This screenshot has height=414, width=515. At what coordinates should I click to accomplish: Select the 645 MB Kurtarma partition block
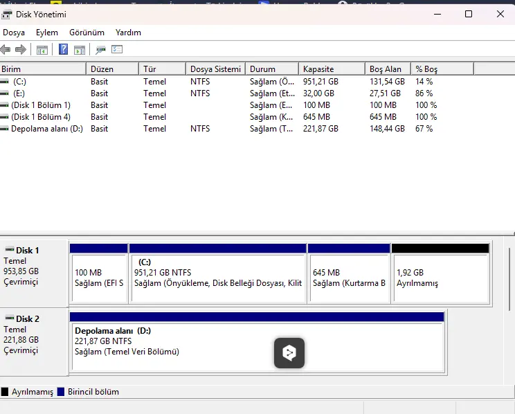[x=349, y=273]
